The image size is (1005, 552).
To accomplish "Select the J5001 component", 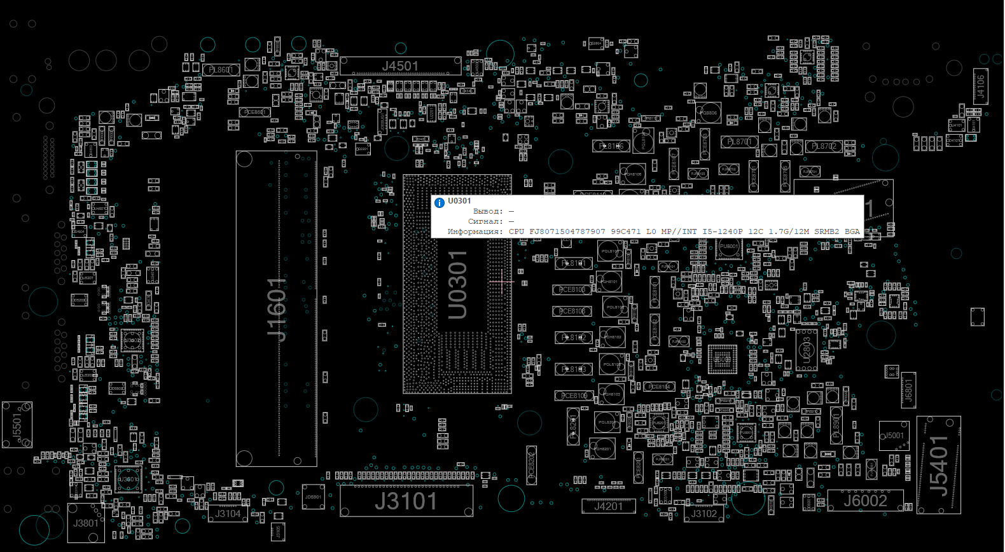I will (894, 436).
